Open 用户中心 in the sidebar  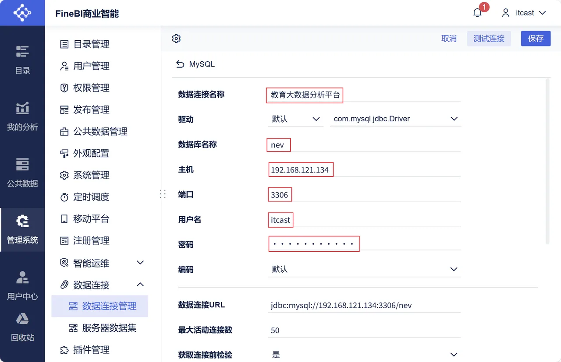[x=22, y=285]
